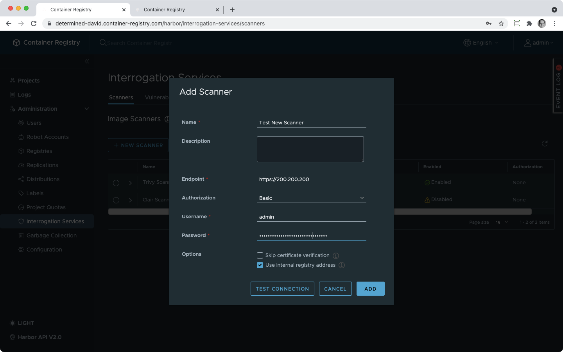563x352 pixels.
Task: Click the browser forward arrow
Action: (21, 23)
